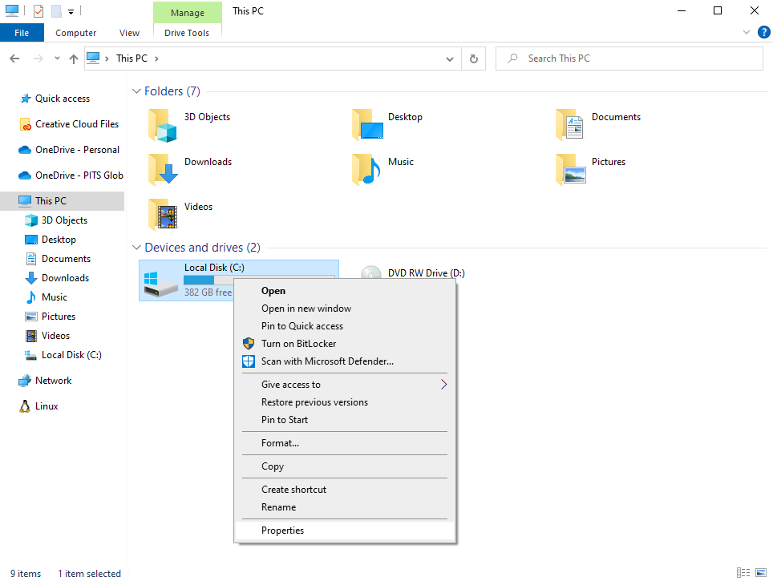773x581 pixels.
Task: Click '1 item selected' in status bar
Action: coord(89,574)
